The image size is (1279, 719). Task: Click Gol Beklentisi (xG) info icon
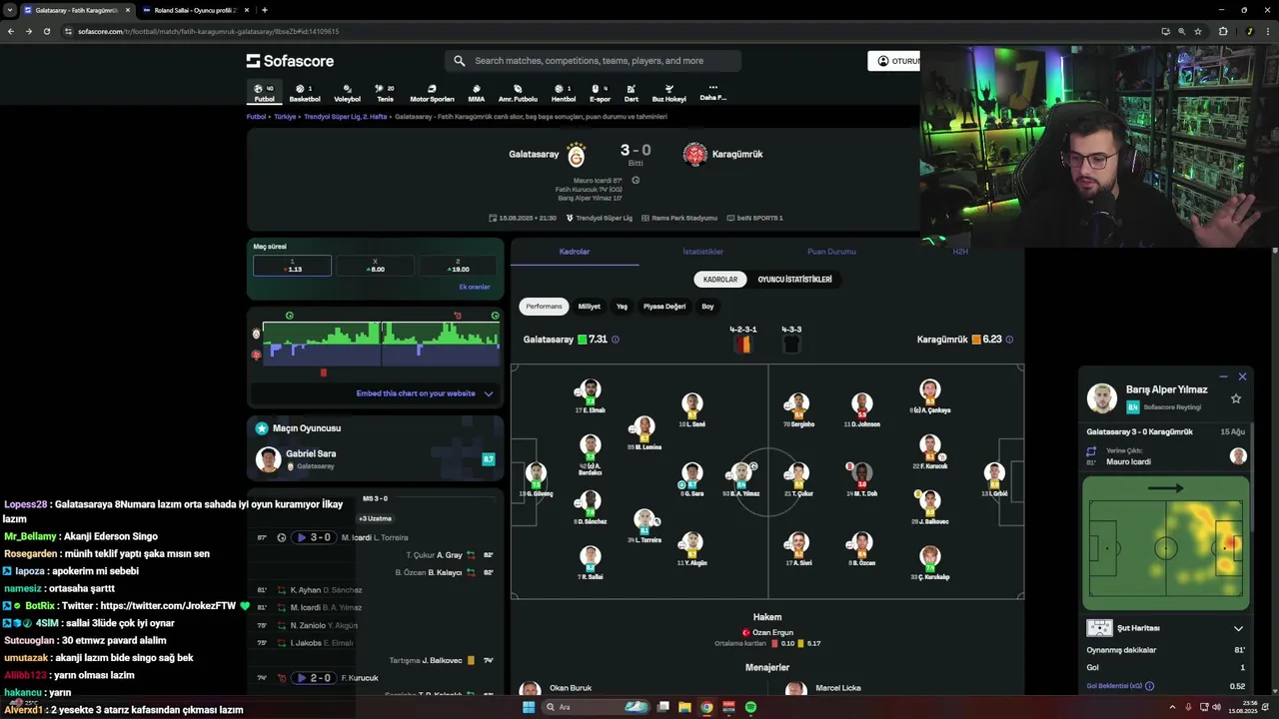1149,686
